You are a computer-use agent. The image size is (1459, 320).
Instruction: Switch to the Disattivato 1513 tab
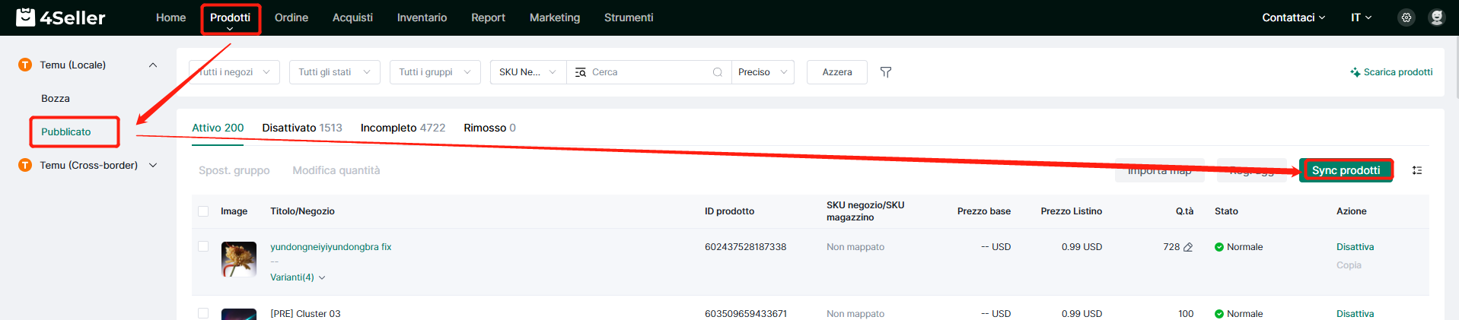pyautogui.click(x=302, y=128)
